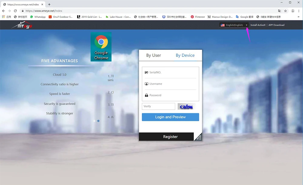
Task: Open the Lake House bookmark
Action: click(118, 17)
